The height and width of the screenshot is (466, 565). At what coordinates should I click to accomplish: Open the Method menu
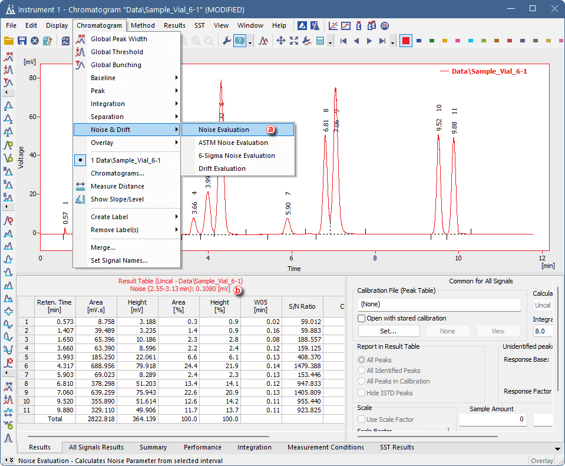[143, 25]
